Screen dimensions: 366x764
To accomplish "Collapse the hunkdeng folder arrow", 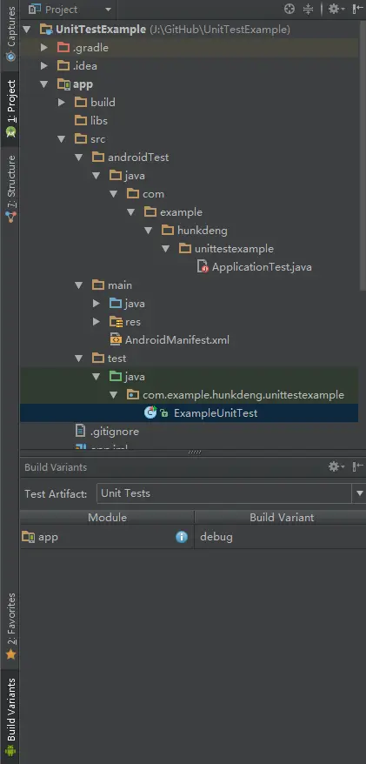I will click(x=149, y=230).
